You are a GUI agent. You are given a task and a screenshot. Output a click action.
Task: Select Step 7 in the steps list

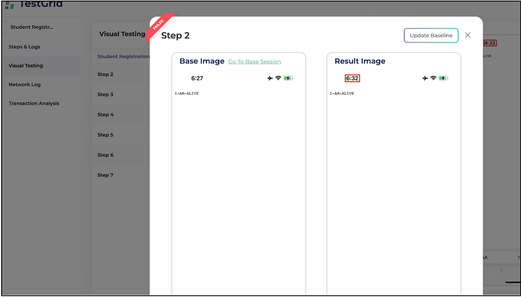[x=105, y=175]
